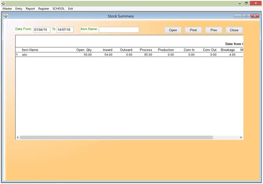Open the Master menu
Viewport: 263px width, 184px height.
tap(7, 8)
